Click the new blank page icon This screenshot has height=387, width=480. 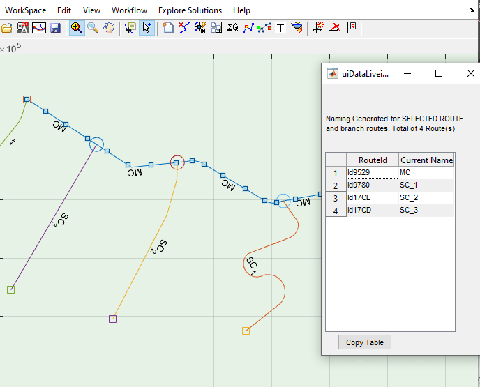168,29
